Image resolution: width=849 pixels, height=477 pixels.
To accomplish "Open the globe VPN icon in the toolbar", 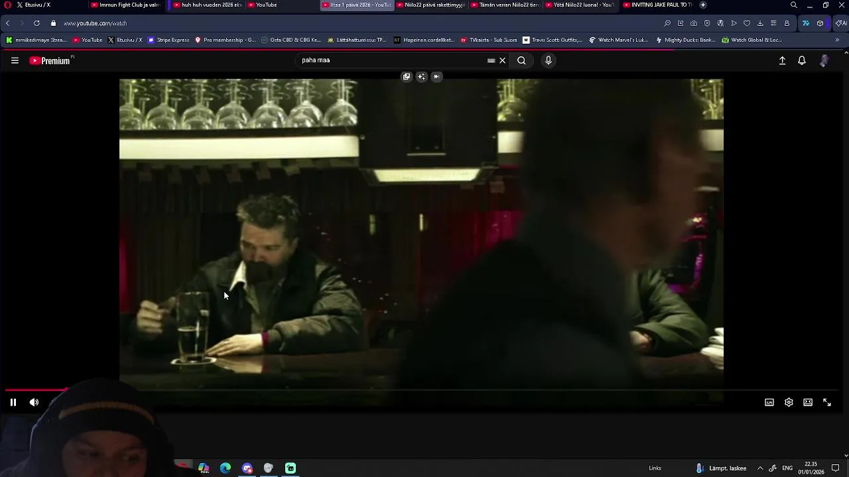I will point(720,23).
